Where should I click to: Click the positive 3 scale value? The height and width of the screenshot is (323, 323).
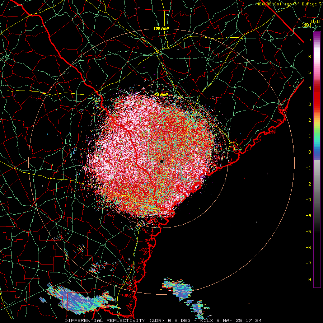tap(310, 104)
